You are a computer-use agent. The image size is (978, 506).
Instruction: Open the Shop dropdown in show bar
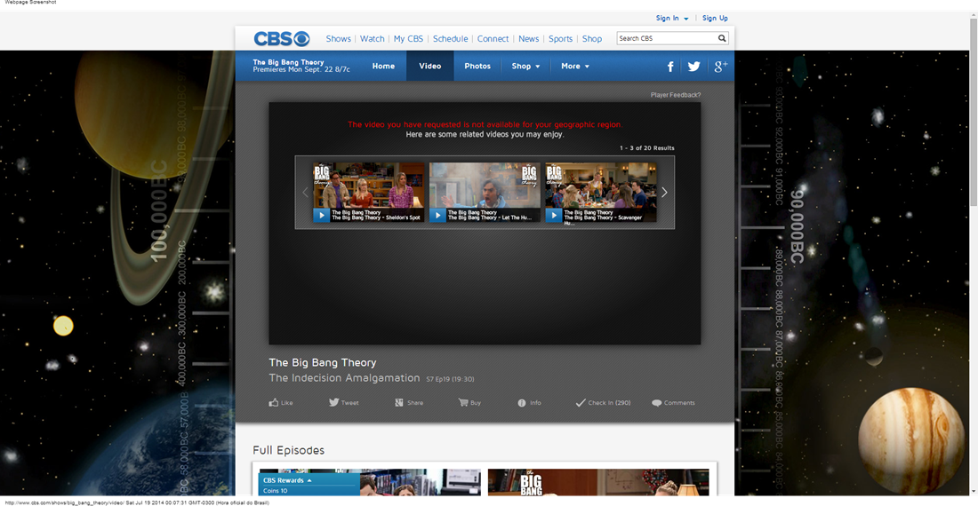pyautogui.click(x=525, y=66)
